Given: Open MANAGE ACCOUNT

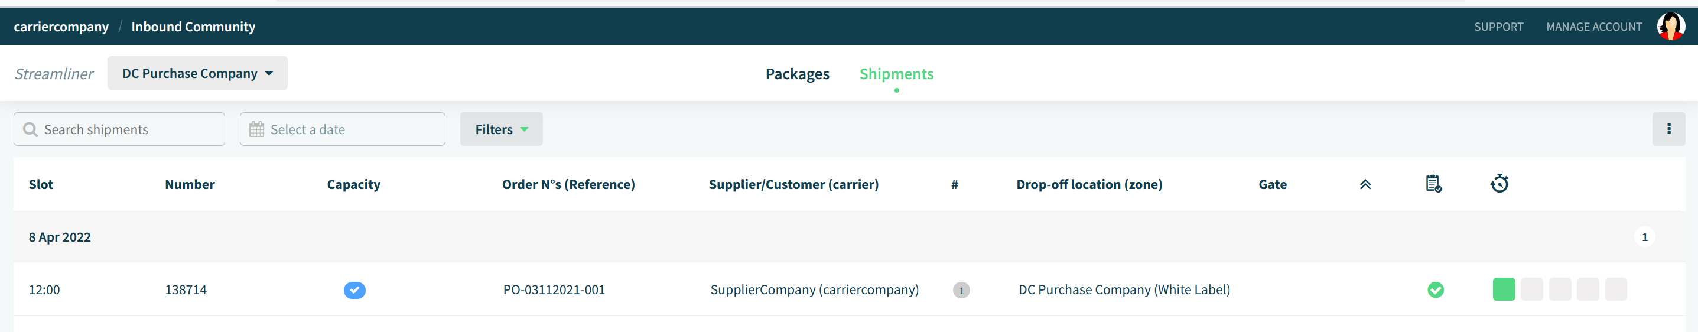Looking at the screenshot, I should pos(1593,27).
